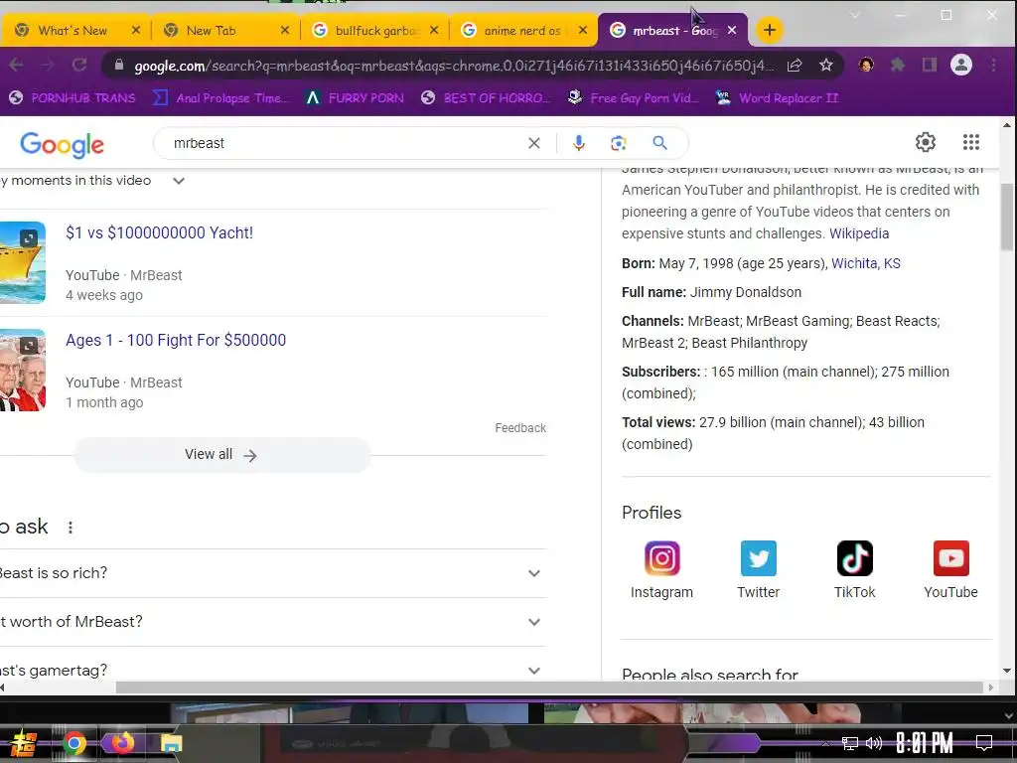Open Ages 1 - 100 Fight video link
The image size is (1017, 763).
click(x=176, y=341)
